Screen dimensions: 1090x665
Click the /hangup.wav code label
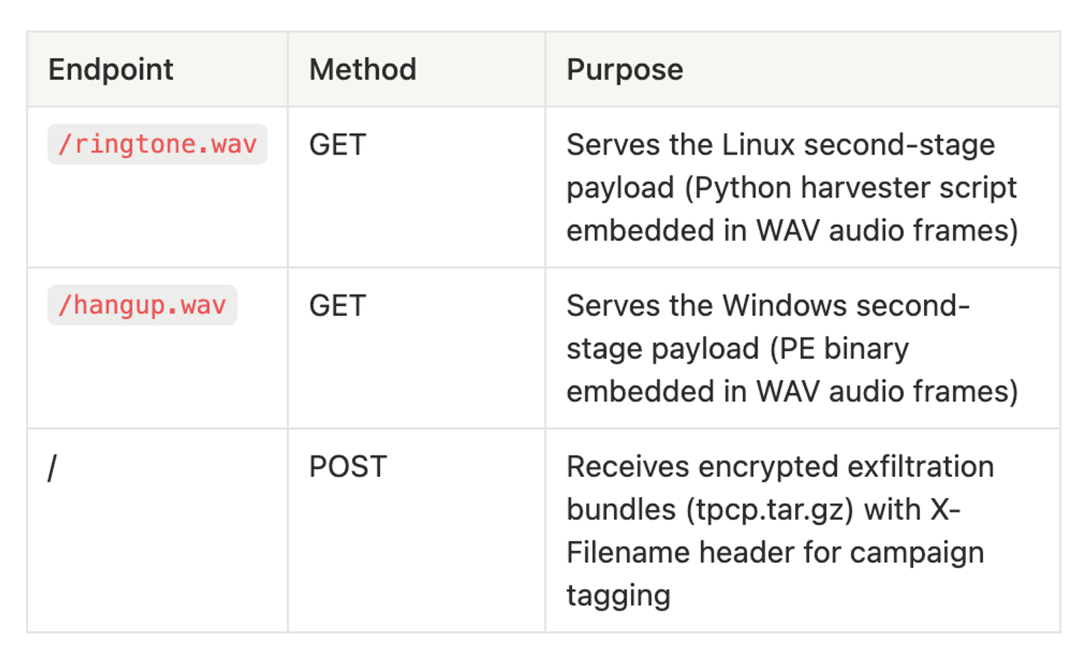(x=142, y=305)
